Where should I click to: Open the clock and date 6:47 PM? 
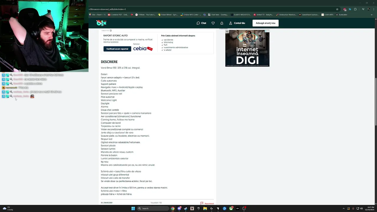tap(369, 208)
